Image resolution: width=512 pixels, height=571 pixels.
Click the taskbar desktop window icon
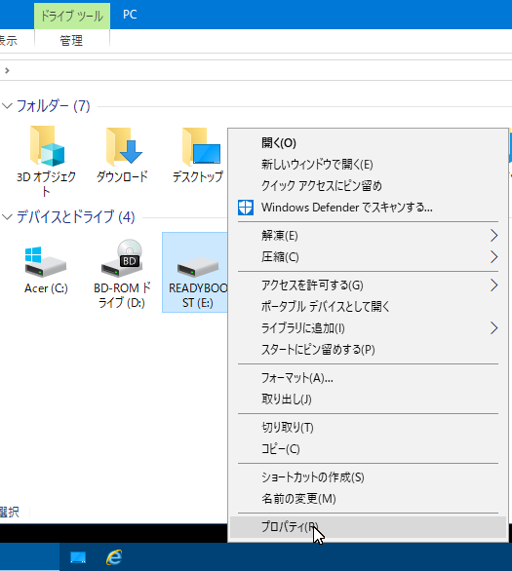point(78,557)
